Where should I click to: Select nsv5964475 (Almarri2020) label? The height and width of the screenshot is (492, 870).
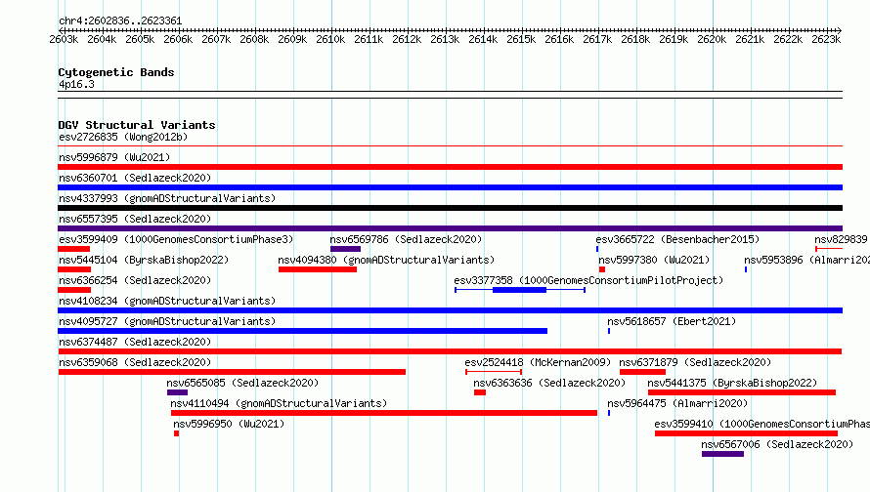point(677,403)
